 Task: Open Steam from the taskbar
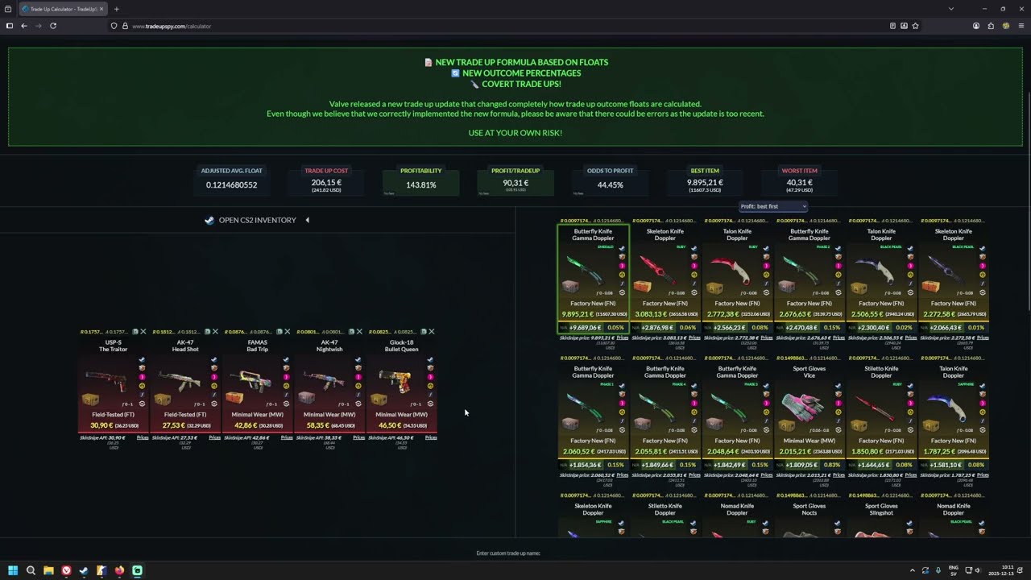pos(84,570)
